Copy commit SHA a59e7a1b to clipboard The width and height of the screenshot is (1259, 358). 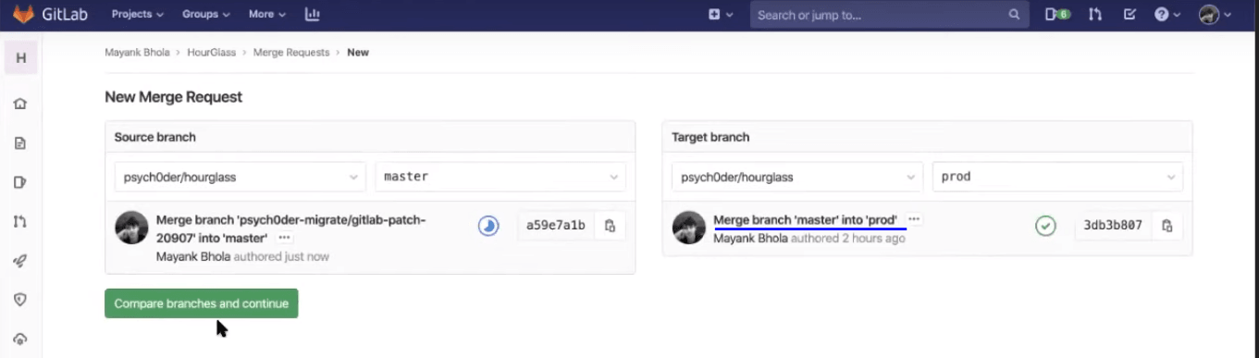click(x=610, y=226)
